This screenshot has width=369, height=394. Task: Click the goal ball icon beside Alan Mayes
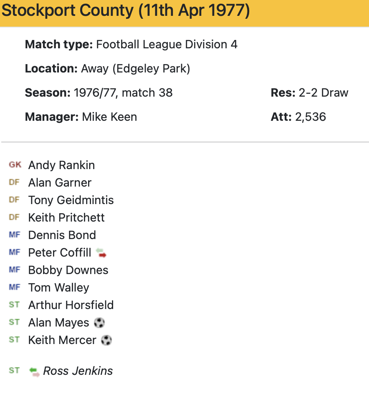[99, 323]
